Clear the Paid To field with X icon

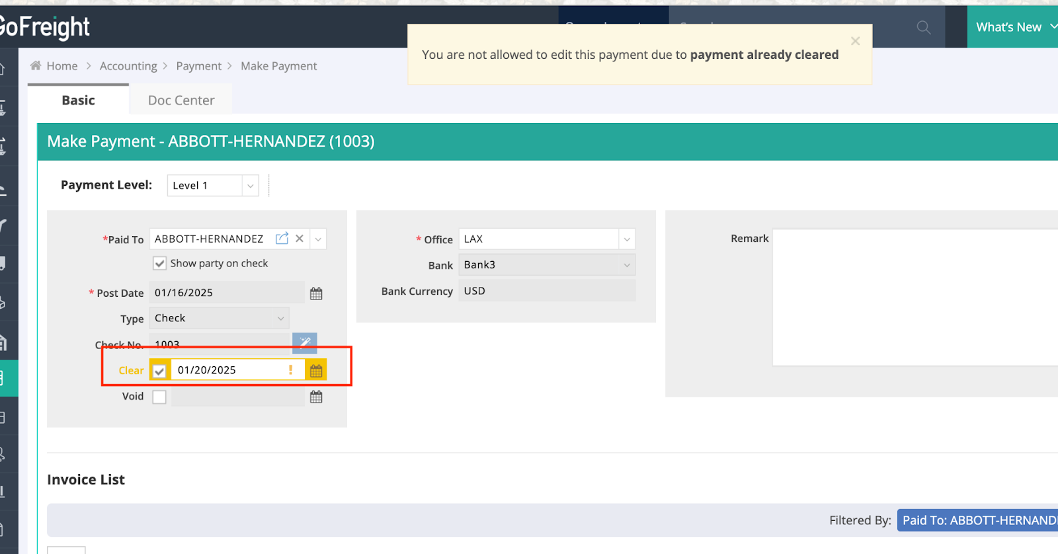click(300, 239)
